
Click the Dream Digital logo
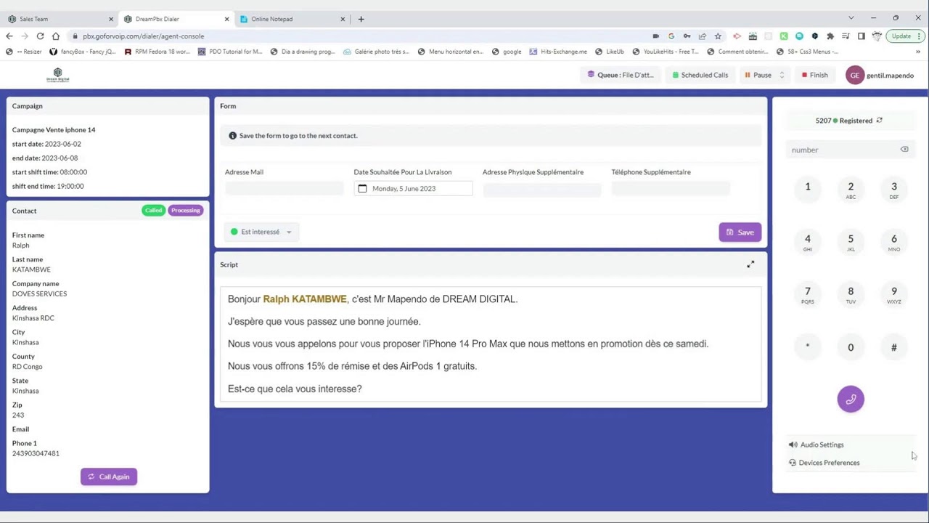coord(57,75)
